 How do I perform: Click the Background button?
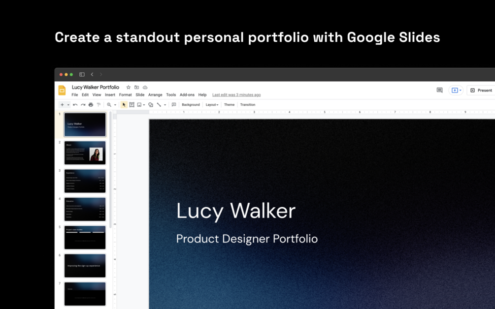point(191,105)
